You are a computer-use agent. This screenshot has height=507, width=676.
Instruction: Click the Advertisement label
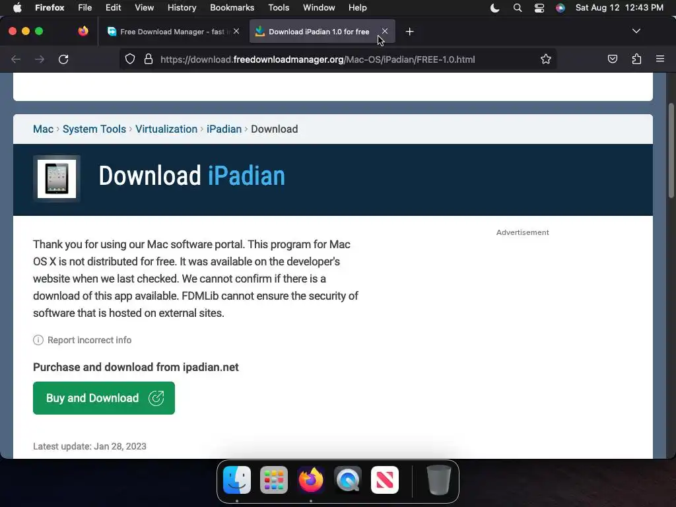523,232
